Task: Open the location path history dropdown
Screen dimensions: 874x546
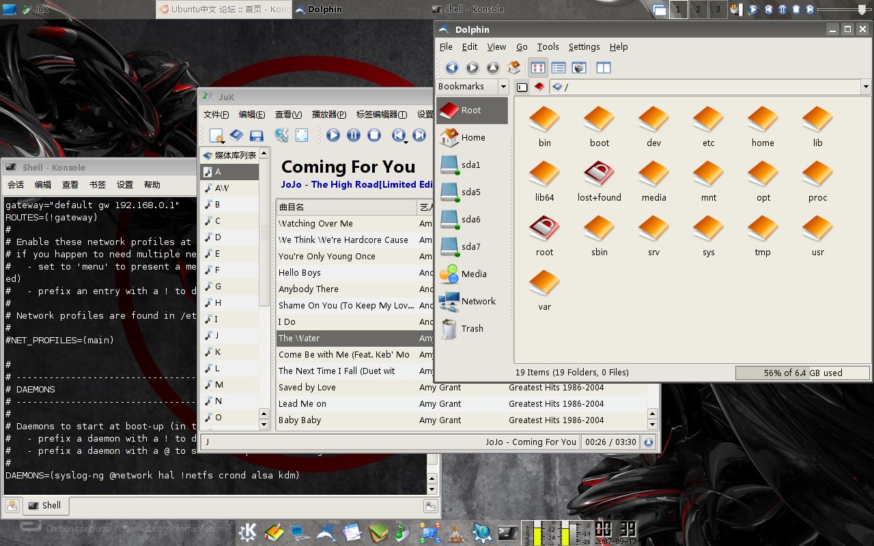Action: click(866, 87)
